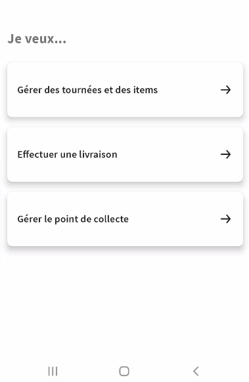Tap the Gérer des tournées et des items label text
This screenshot has height=382, width=249.
(x=87, y=90)
